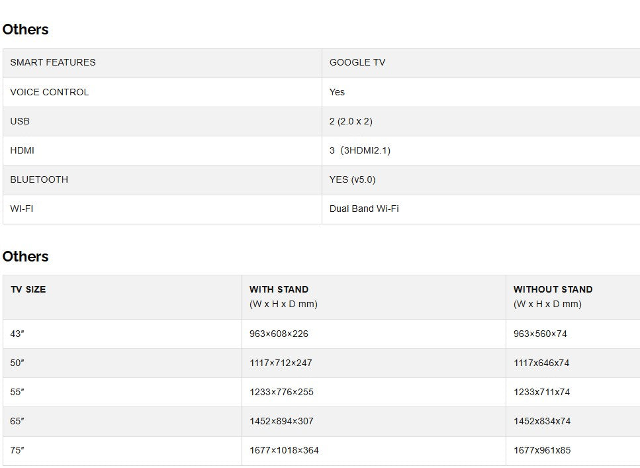
Task: Click the VOICE CONTROL label cell
Action: click(x=50, y=92)
